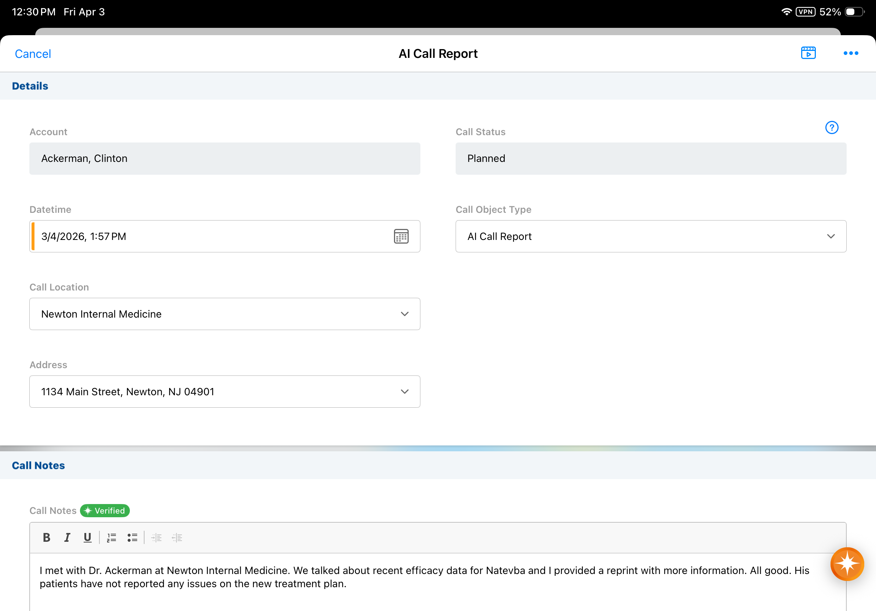This screenshot has height=611, width=876.
Task: Click the decrease indent icon
Action: click(x=177, y=537)
